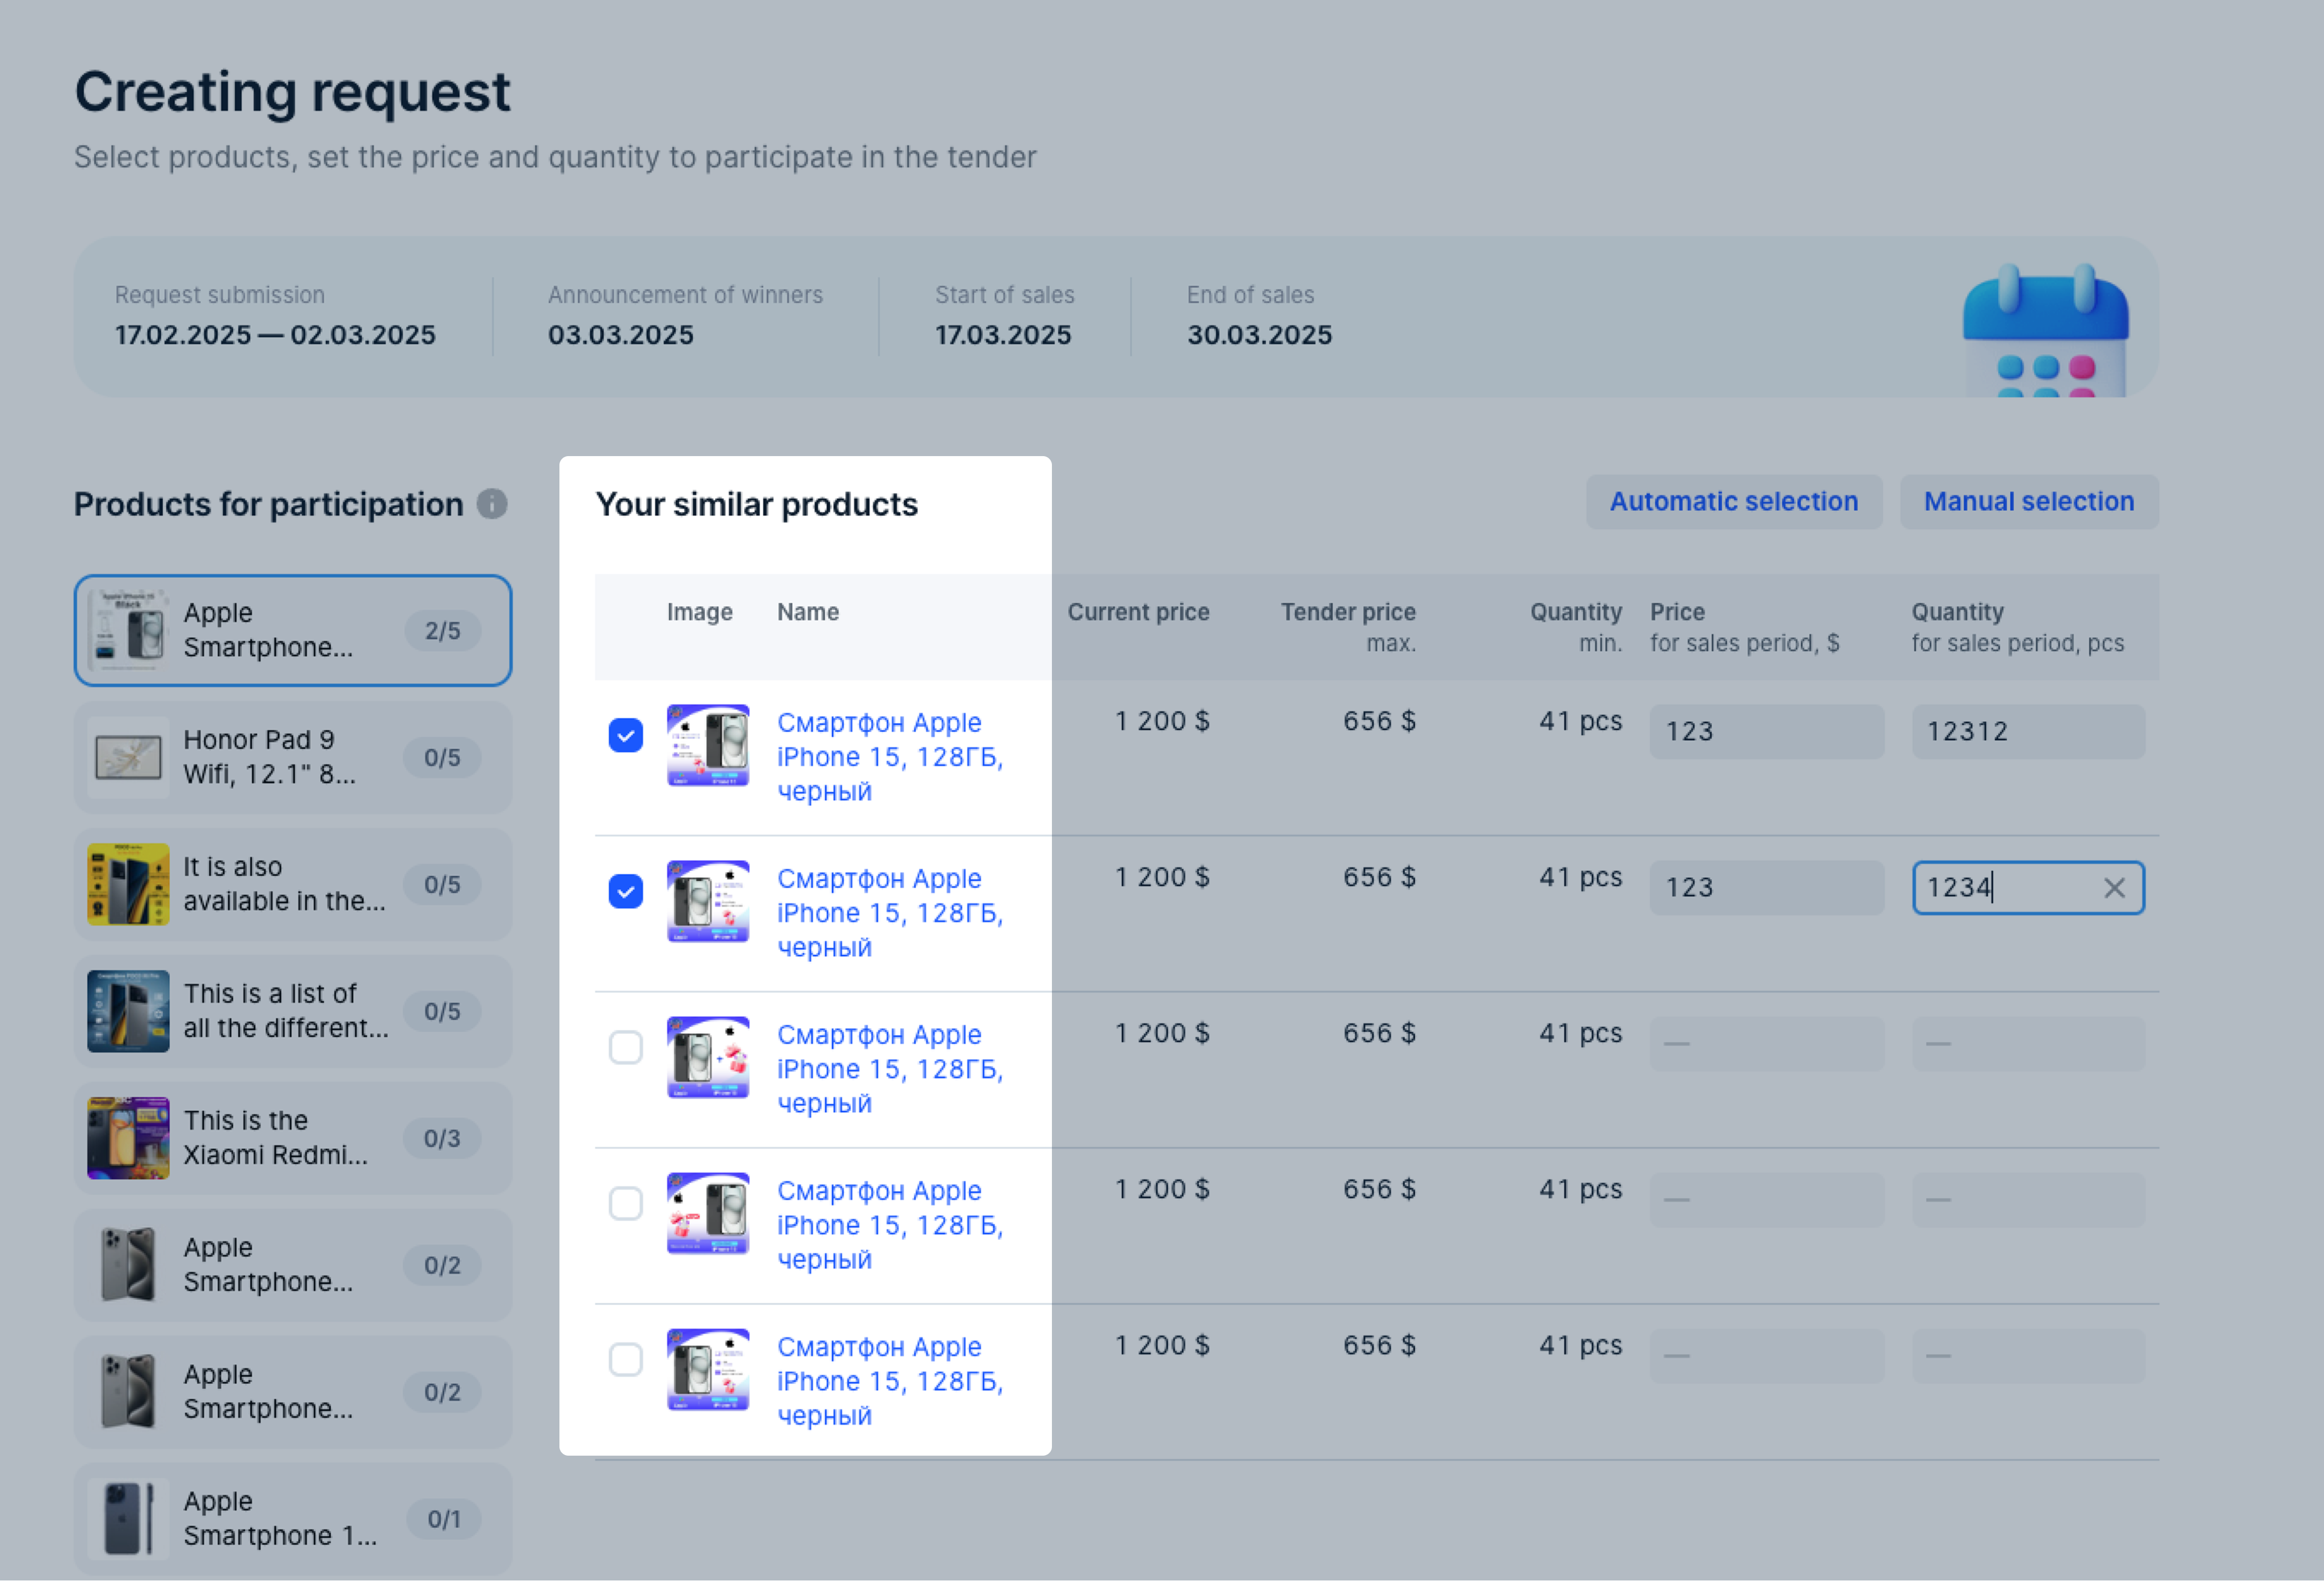Image resolution: width=2324 pixels, height=1585 pixels.
Task: Click info icon beside Products for participation
Action: (x=491, y=504)
